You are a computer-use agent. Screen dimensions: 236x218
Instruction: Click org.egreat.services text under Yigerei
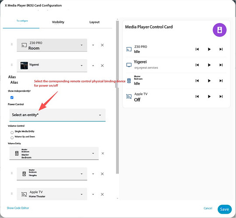pos(146,68)
